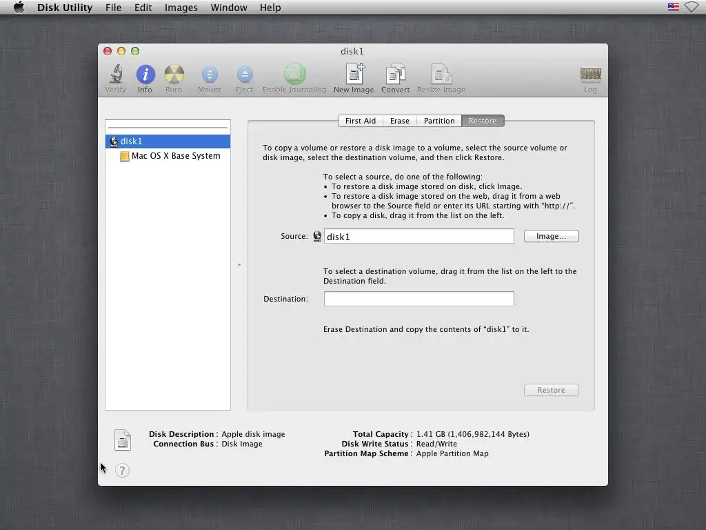
Task: Click the Read/Write status value
Action: click(x=436, y=444)
